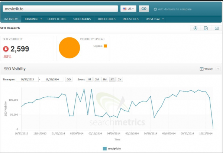223x153 pixels.
Task: Click the Organic legend label
Action: click(x=98, y=46)
